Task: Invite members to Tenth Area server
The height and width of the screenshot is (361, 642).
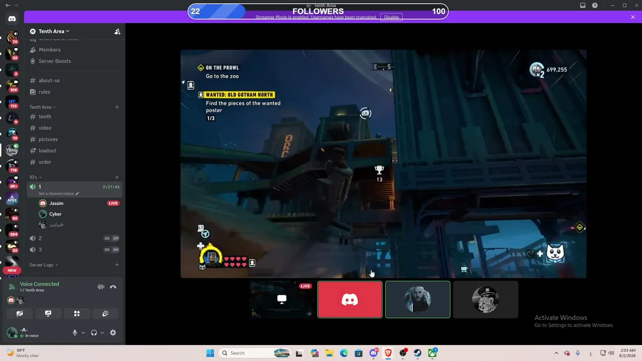Action: click(x=117, y=31)
